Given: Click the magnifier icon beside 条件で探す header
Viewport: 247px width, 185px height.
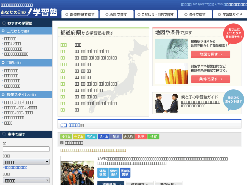Looking at the screenshot, I should tap(4, 134).
